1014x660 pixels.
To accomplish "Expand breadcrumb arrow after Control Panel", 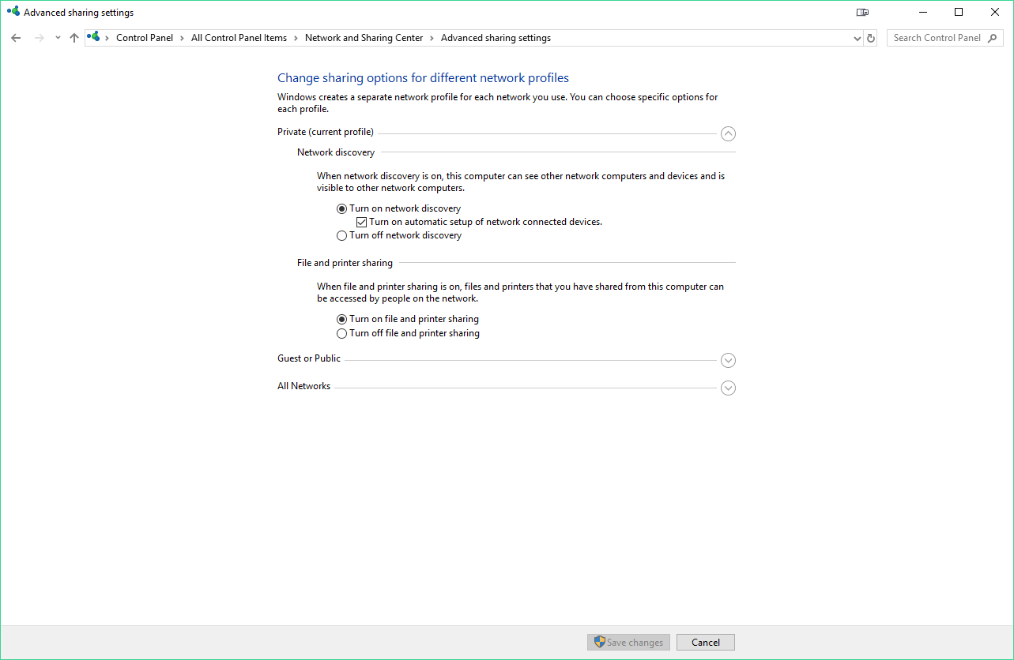I will (182, 38).
